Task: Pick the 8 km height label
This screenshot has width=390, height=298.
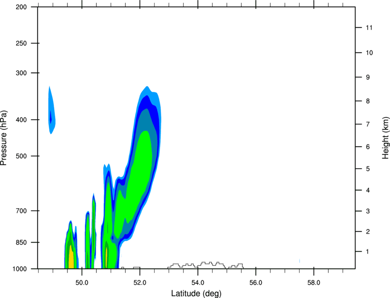Action: (368, 101)
